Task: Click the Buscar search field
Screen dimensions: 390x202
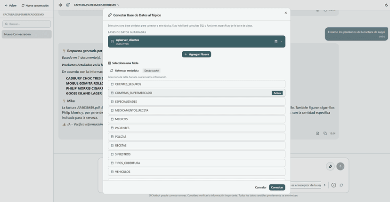Action: [27, 24]
